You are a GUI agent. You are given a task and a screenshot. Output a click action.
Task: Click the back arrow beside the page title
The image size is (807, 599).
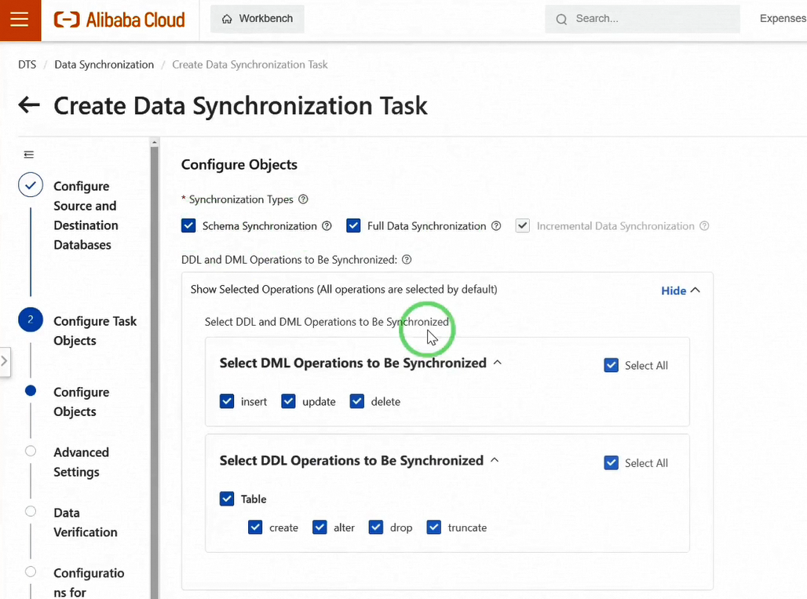[x=29, y=105]
